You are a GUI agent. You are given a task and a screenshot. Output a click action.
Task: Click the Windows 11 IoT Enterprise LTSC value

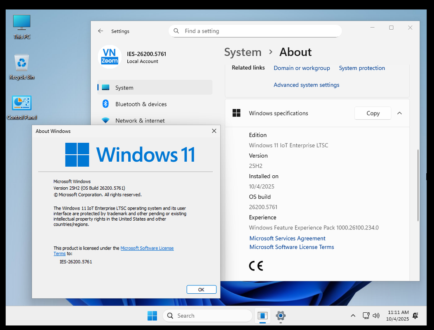289,145
